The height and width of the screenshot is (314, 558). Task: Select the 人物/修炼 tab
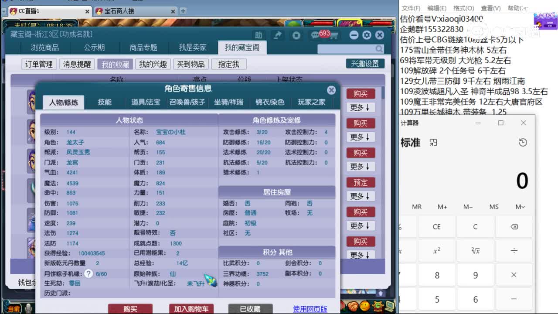point(64,102)
